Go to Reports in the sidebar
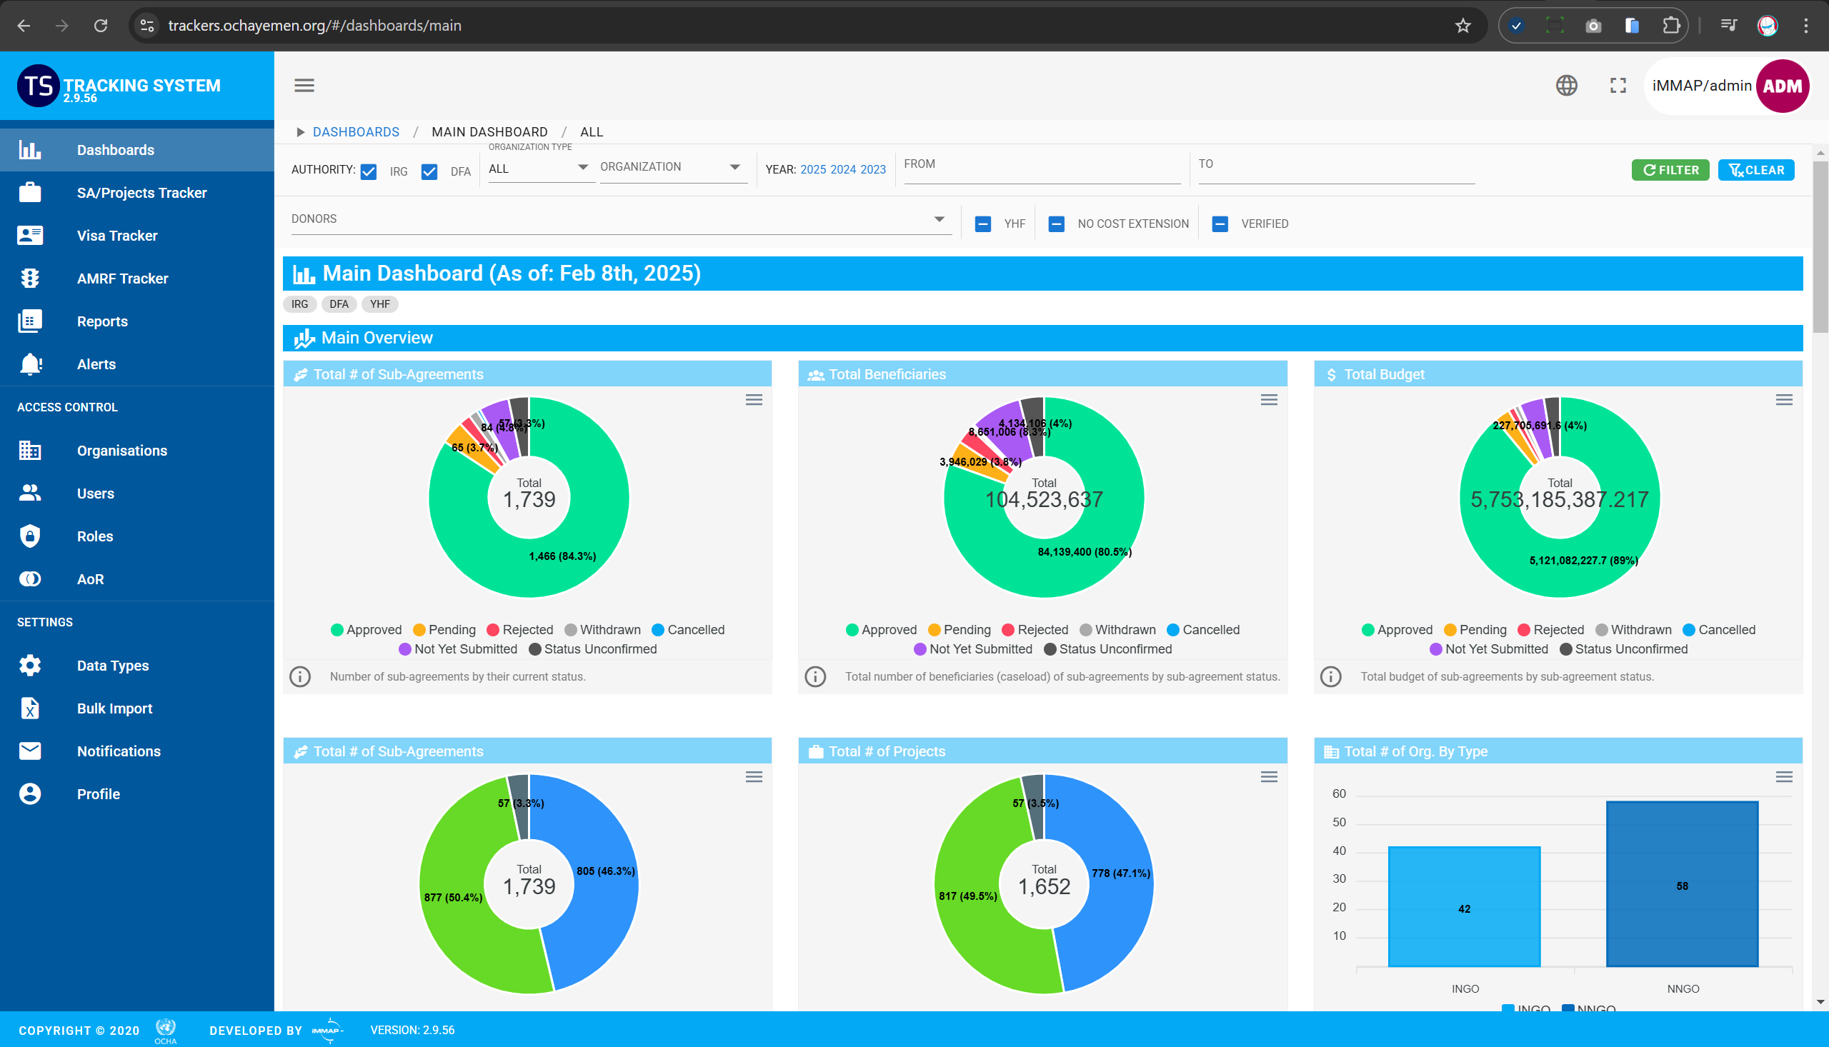 [x=102, y=321]
